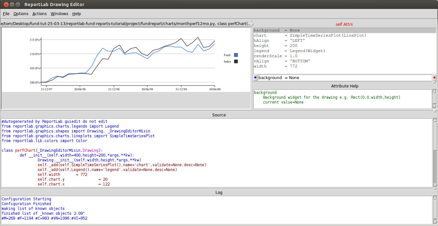Viewport: 438px width, 226px height.
Task: Open the Actions menu
Action: click(40, 14)
